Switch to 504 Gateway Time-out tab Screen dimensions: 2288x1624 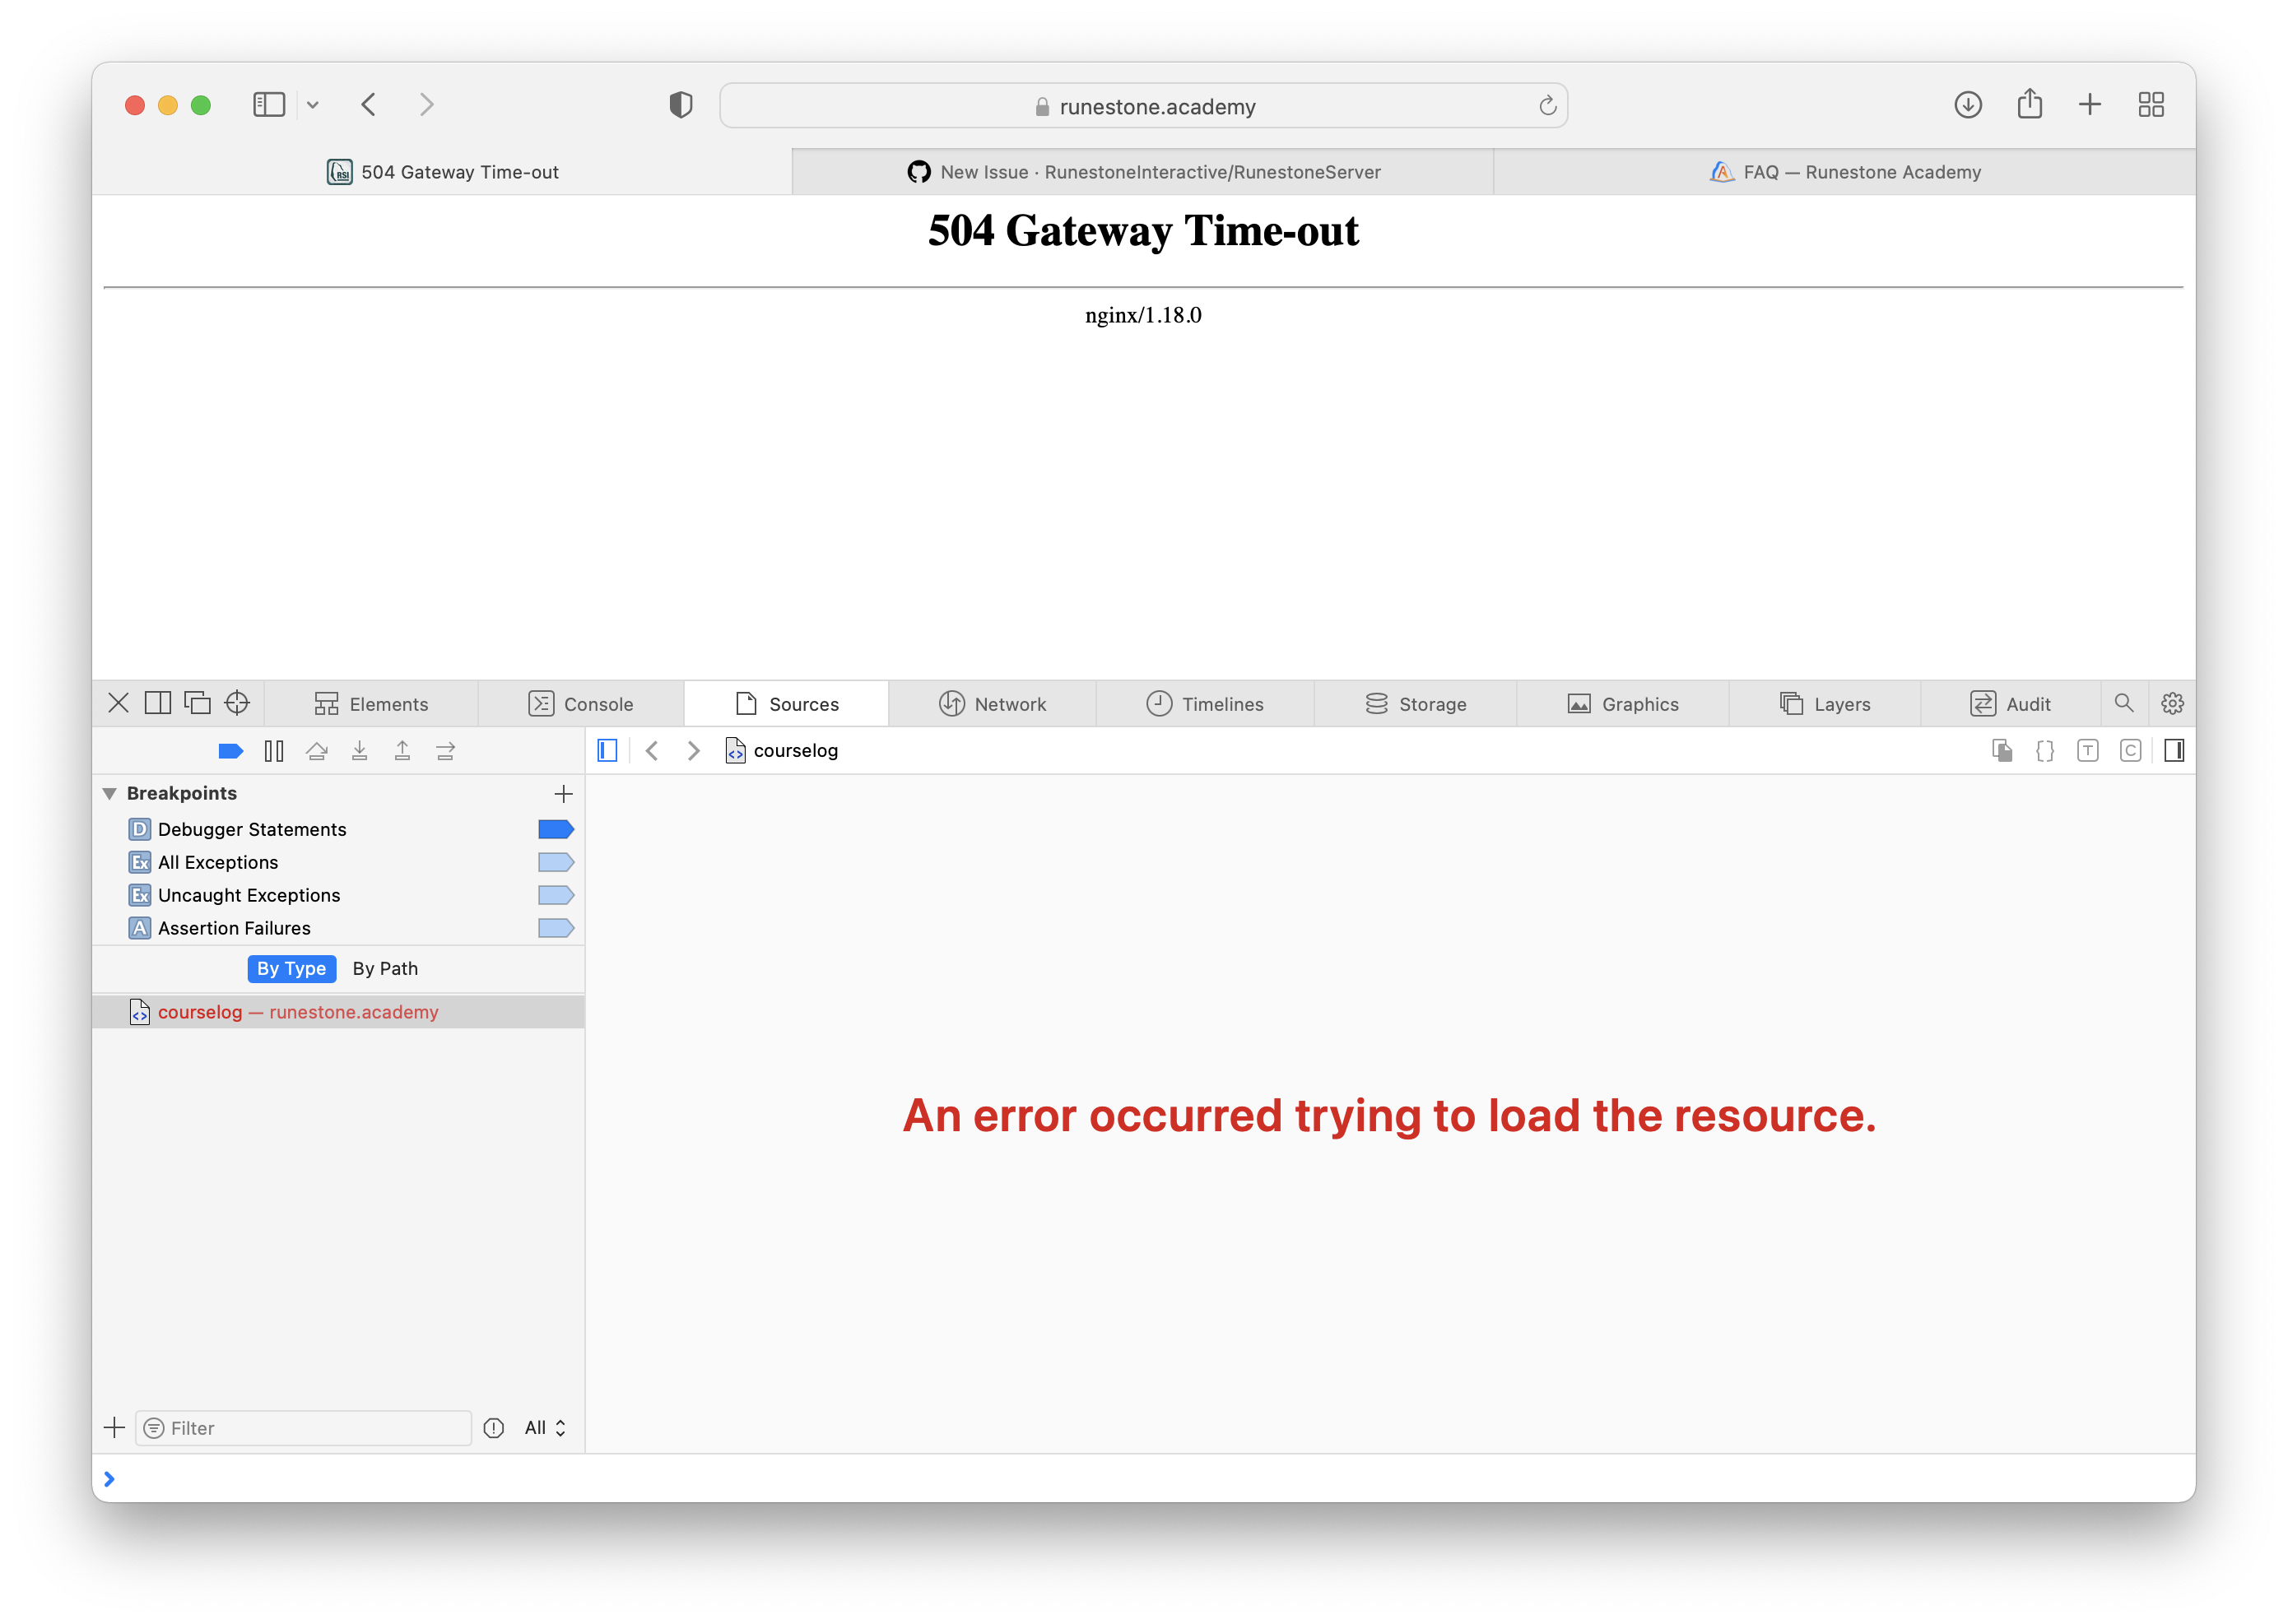(x=442, y=172)
